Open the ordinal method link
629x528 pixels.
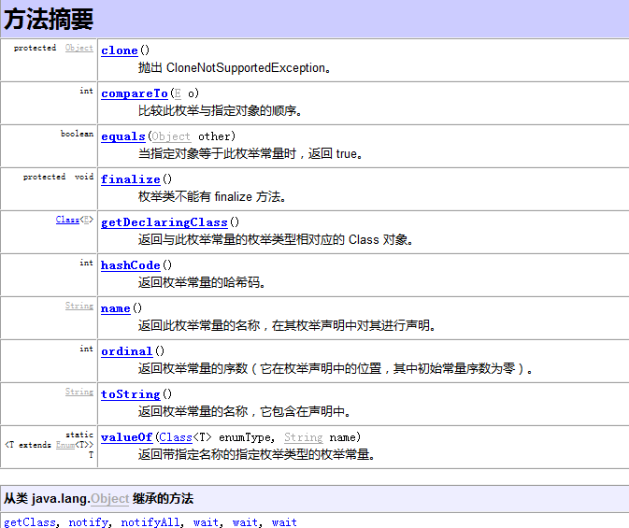127,351
